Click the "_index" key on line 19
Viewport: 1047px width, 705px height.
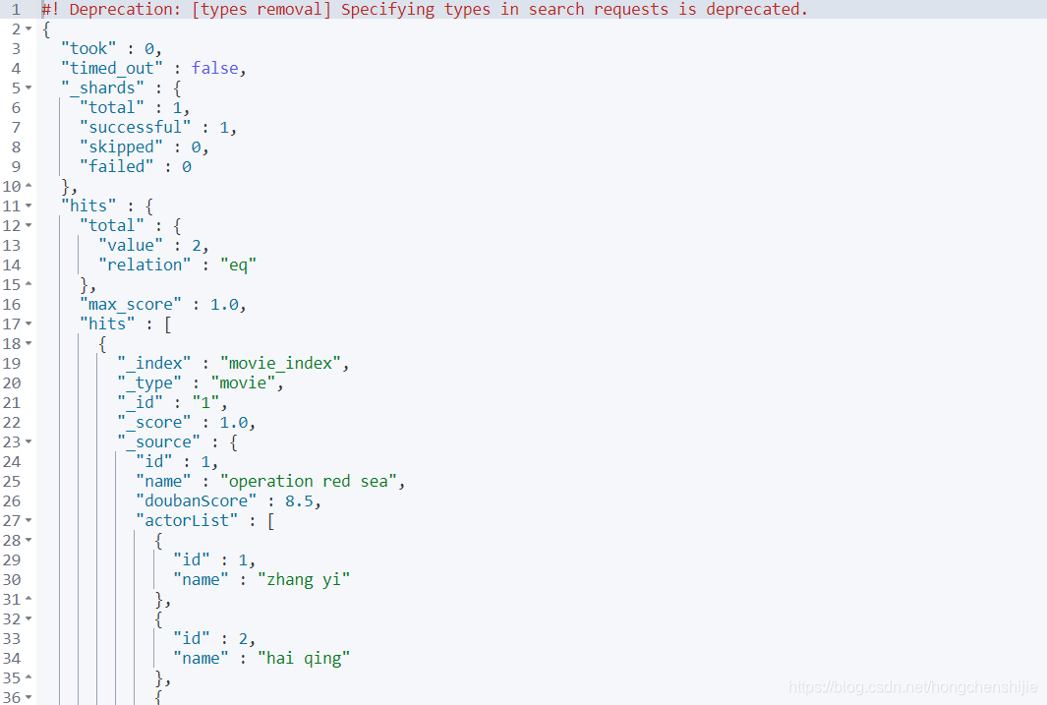153,363
